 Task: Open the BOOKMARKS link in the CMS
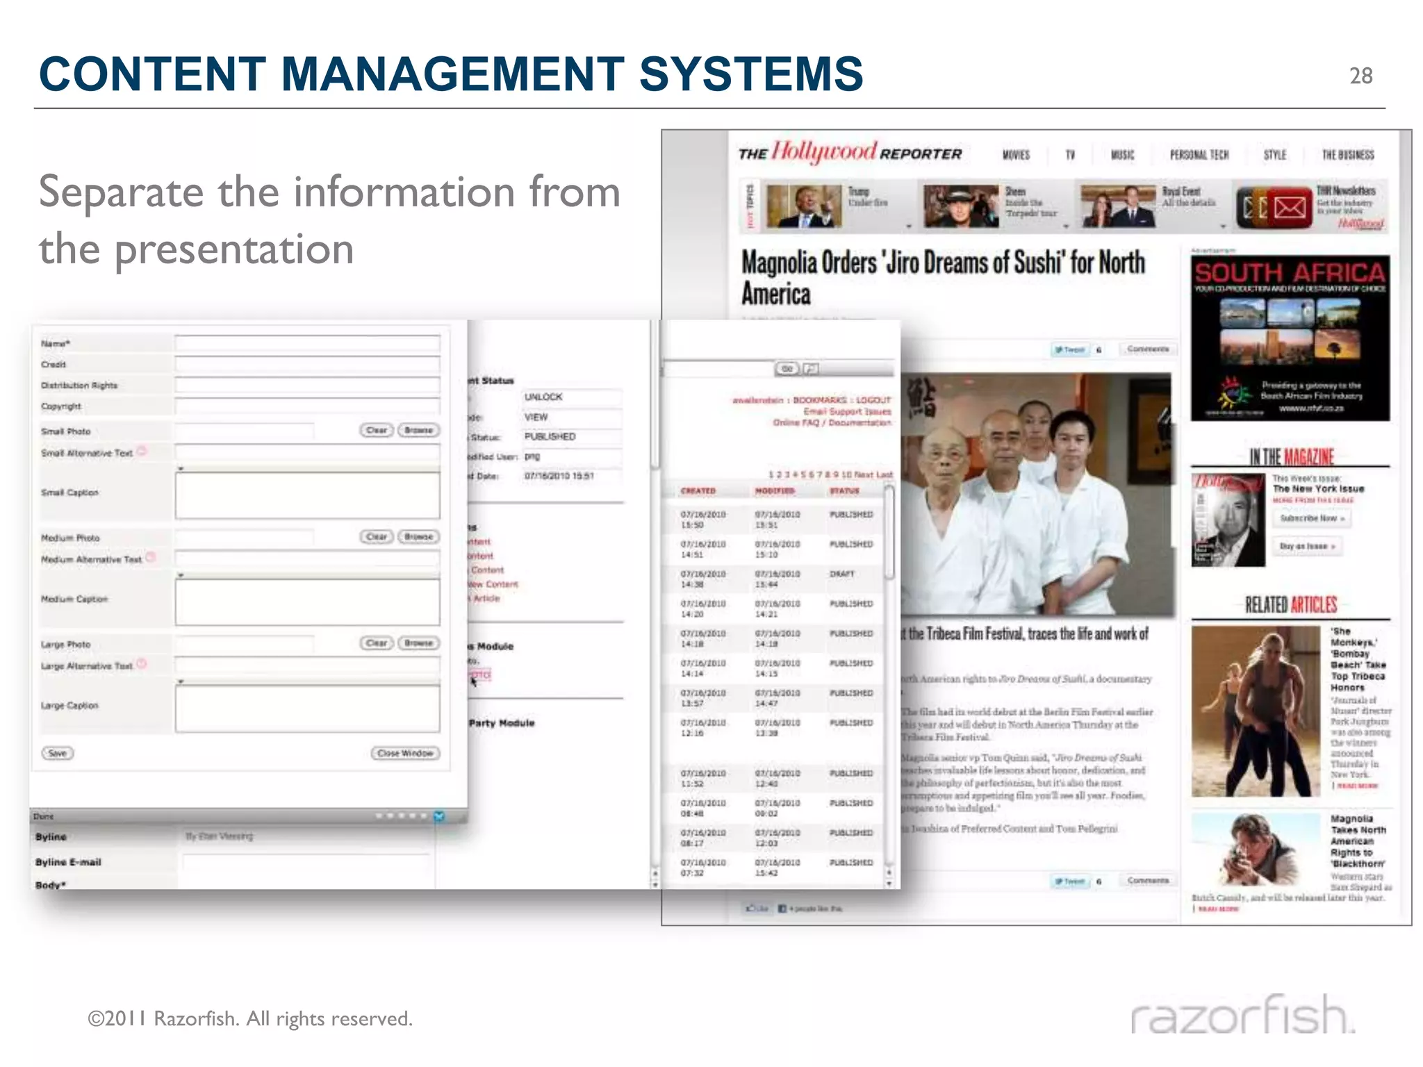(820, 400)
